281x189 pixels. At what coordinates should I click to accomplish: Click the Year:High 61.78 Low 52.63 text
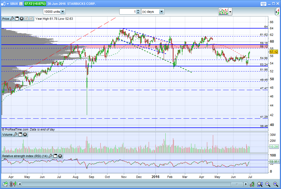(54, 19)
